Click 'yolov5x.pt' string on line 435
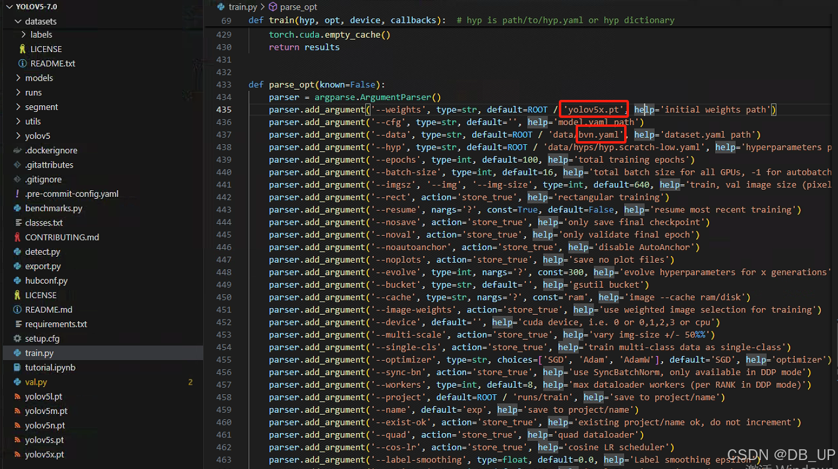 click(593, 109)
